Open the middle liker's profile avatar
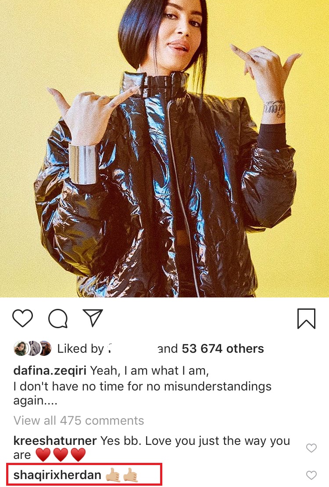This screenshot has height=487, width=329. click(x=32, y=348)
